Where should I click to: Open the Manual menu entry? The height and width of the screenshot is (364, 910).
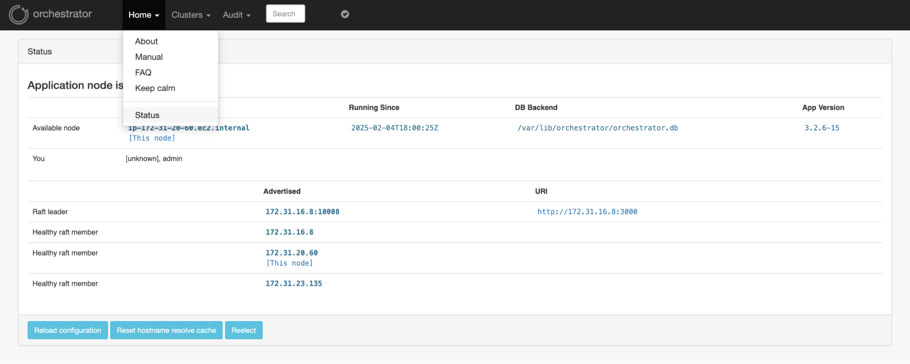pyautogui.click(x=149, y=57)
